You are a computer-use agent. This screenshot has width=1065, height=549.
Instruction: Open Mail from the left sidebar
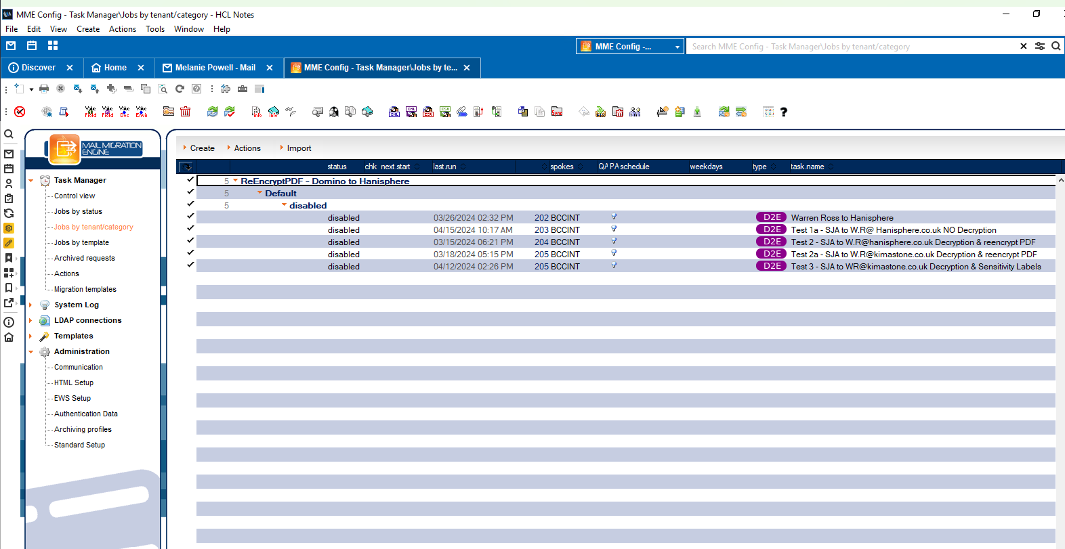click(9, 154)
